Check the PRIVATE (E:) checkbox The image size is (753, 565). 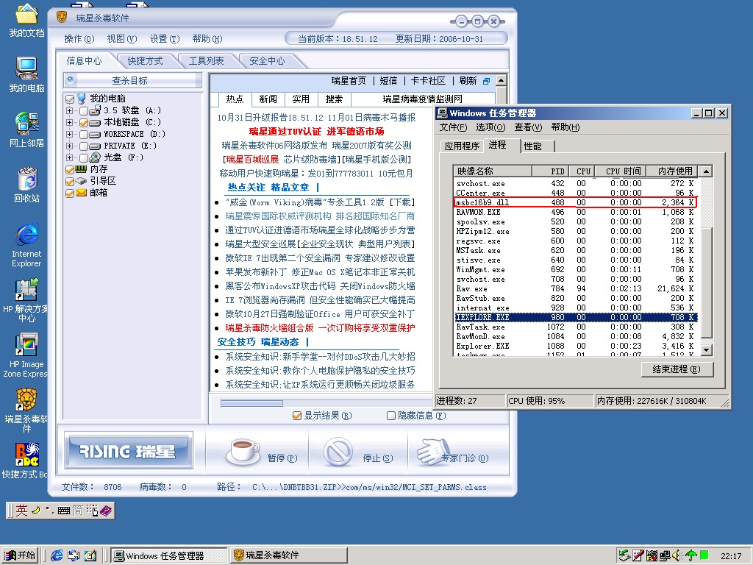84,146
